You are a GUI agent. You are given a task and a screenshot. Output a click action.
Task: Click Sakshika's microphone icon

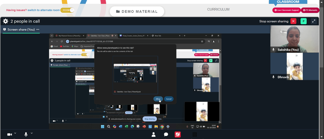(x=273, y=50)
